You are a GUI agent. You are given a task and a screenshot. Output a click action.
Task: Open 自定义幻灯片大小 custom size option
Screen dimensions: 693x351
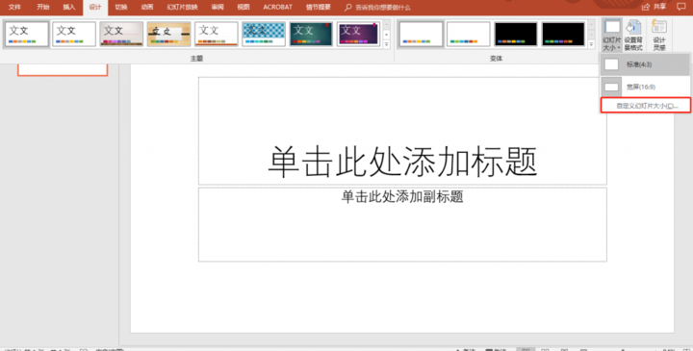pyautogui.click(x=645, y=106)
